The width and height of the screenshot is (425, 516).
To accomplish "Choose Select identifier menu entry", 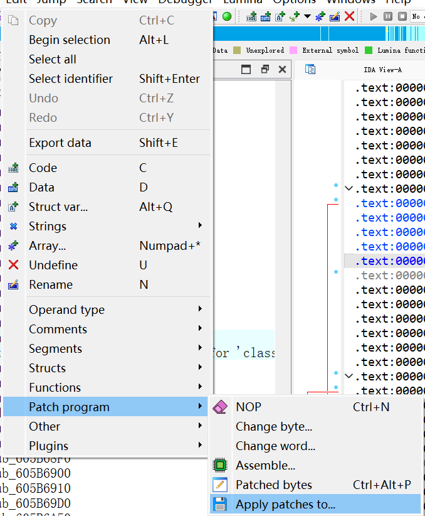I will click(107, 78).
